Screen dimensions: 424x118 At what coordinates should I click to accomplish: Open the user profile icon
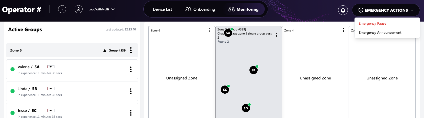(78, 9)
